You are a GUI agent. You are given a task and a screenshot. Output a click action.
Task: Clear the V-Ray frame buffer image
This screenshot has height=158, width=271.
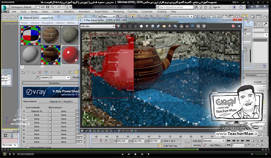170,26
